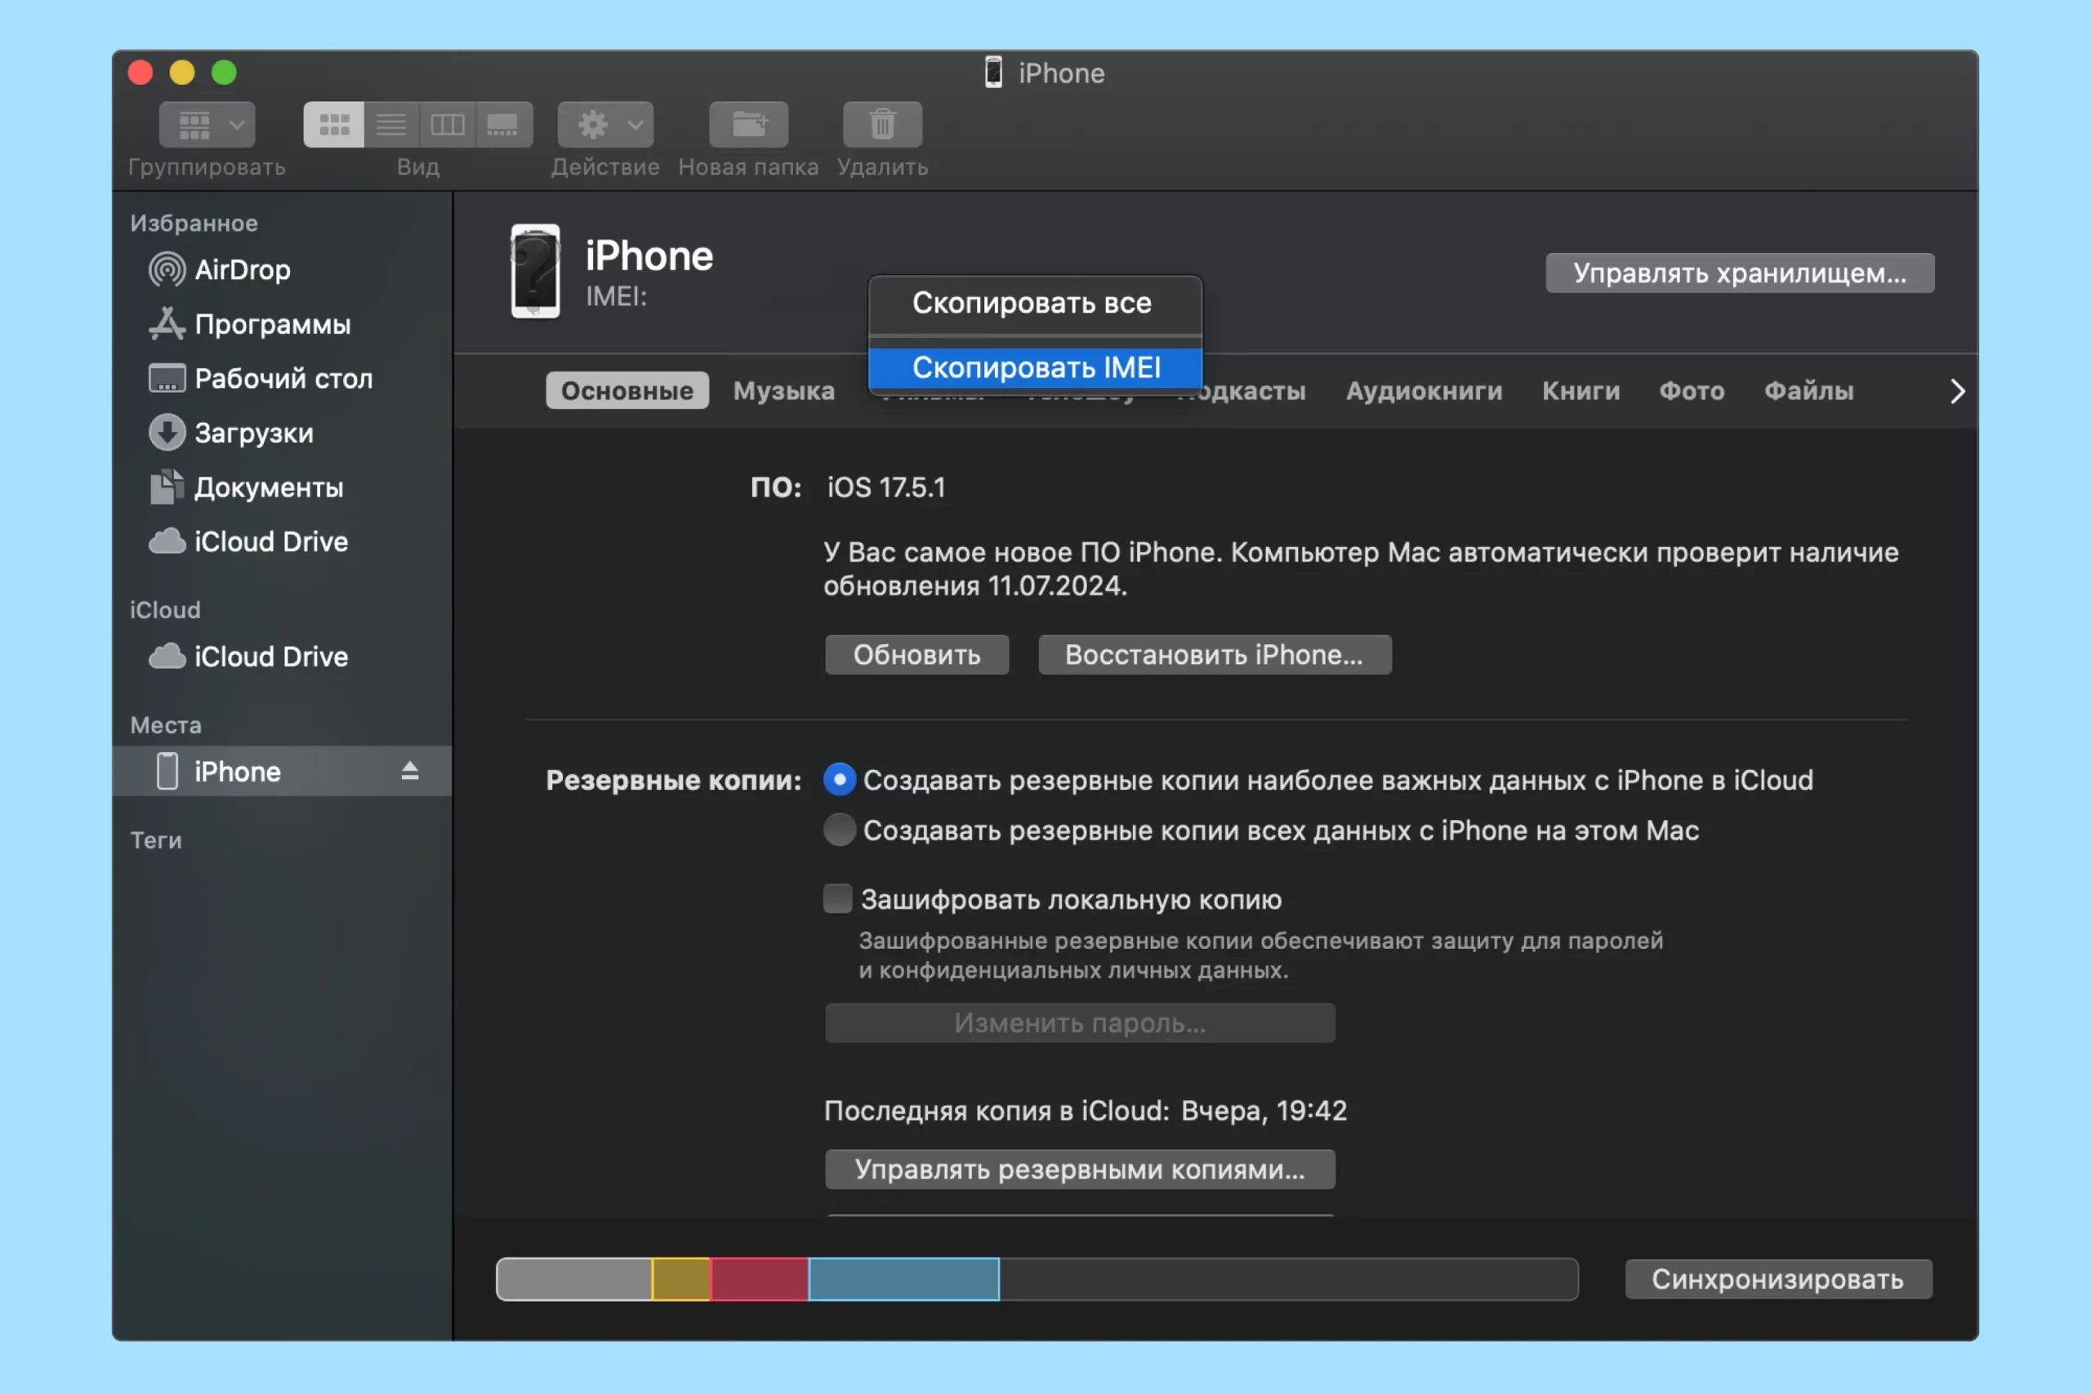The height and width of the screenshot is (1394, 2091).
Task: Open the Действие gear dropdown
Action: (x=605, y=124)
